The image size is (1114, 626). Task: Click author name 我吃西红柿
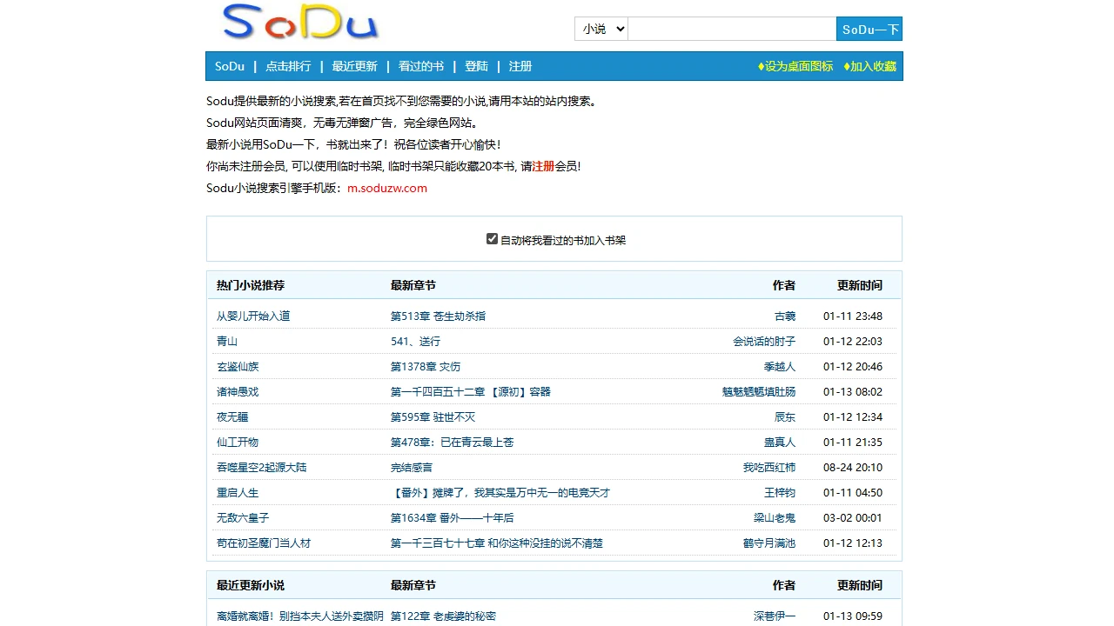pos(769,467)
